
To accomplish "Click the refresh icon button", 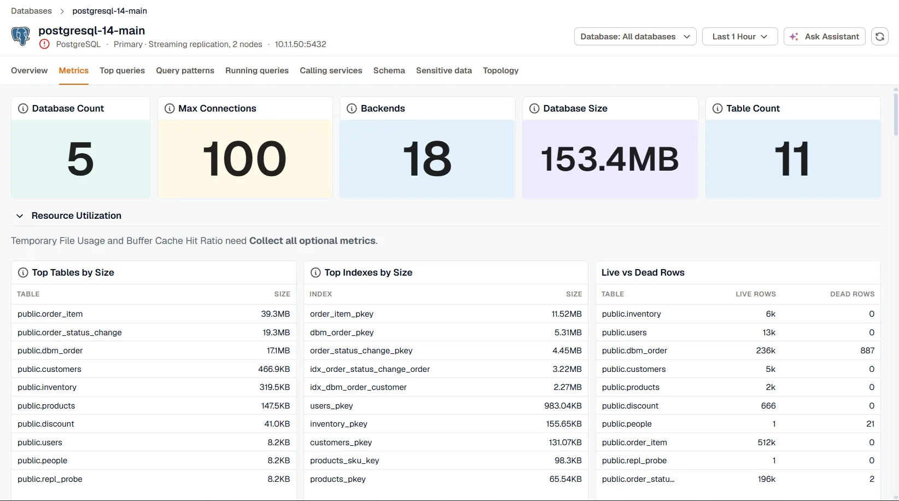I will pos(879,37).
